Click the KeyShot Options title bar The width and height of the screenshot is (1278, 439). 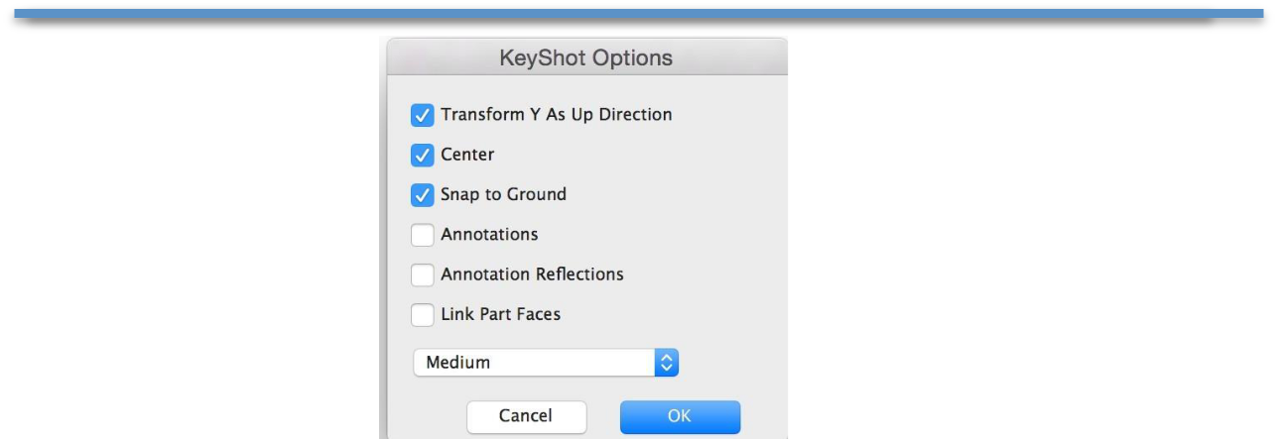tap(585, 58)
